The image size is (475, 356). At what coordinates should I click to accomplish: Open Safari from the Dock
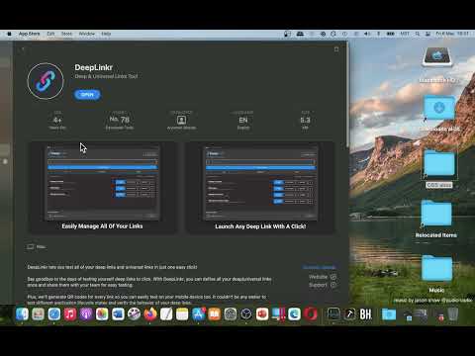pyautogui.click(x=54, y=314)
